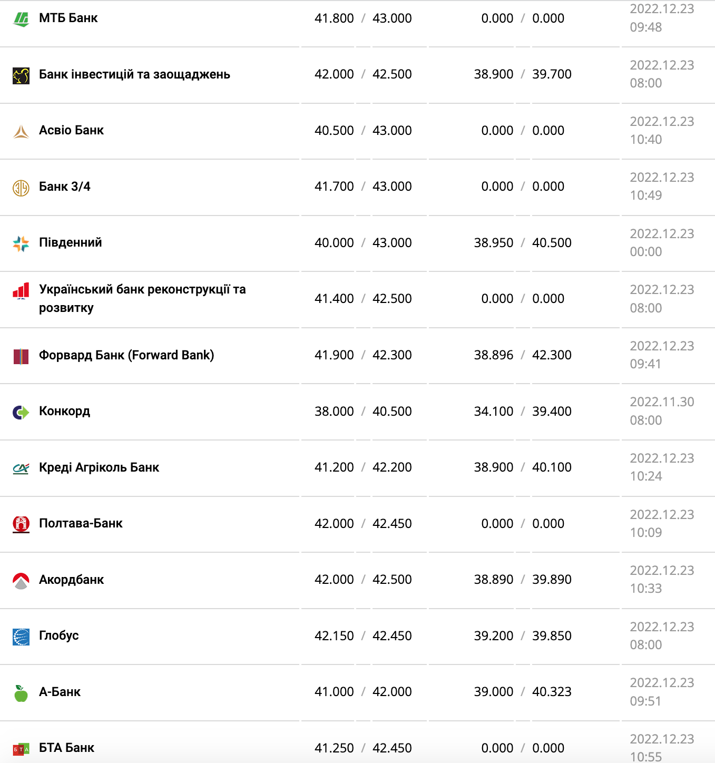Viewport: 715px width, 763px height.
Task: Open the Акордбанк bank name link
Action: pos(71,580)
